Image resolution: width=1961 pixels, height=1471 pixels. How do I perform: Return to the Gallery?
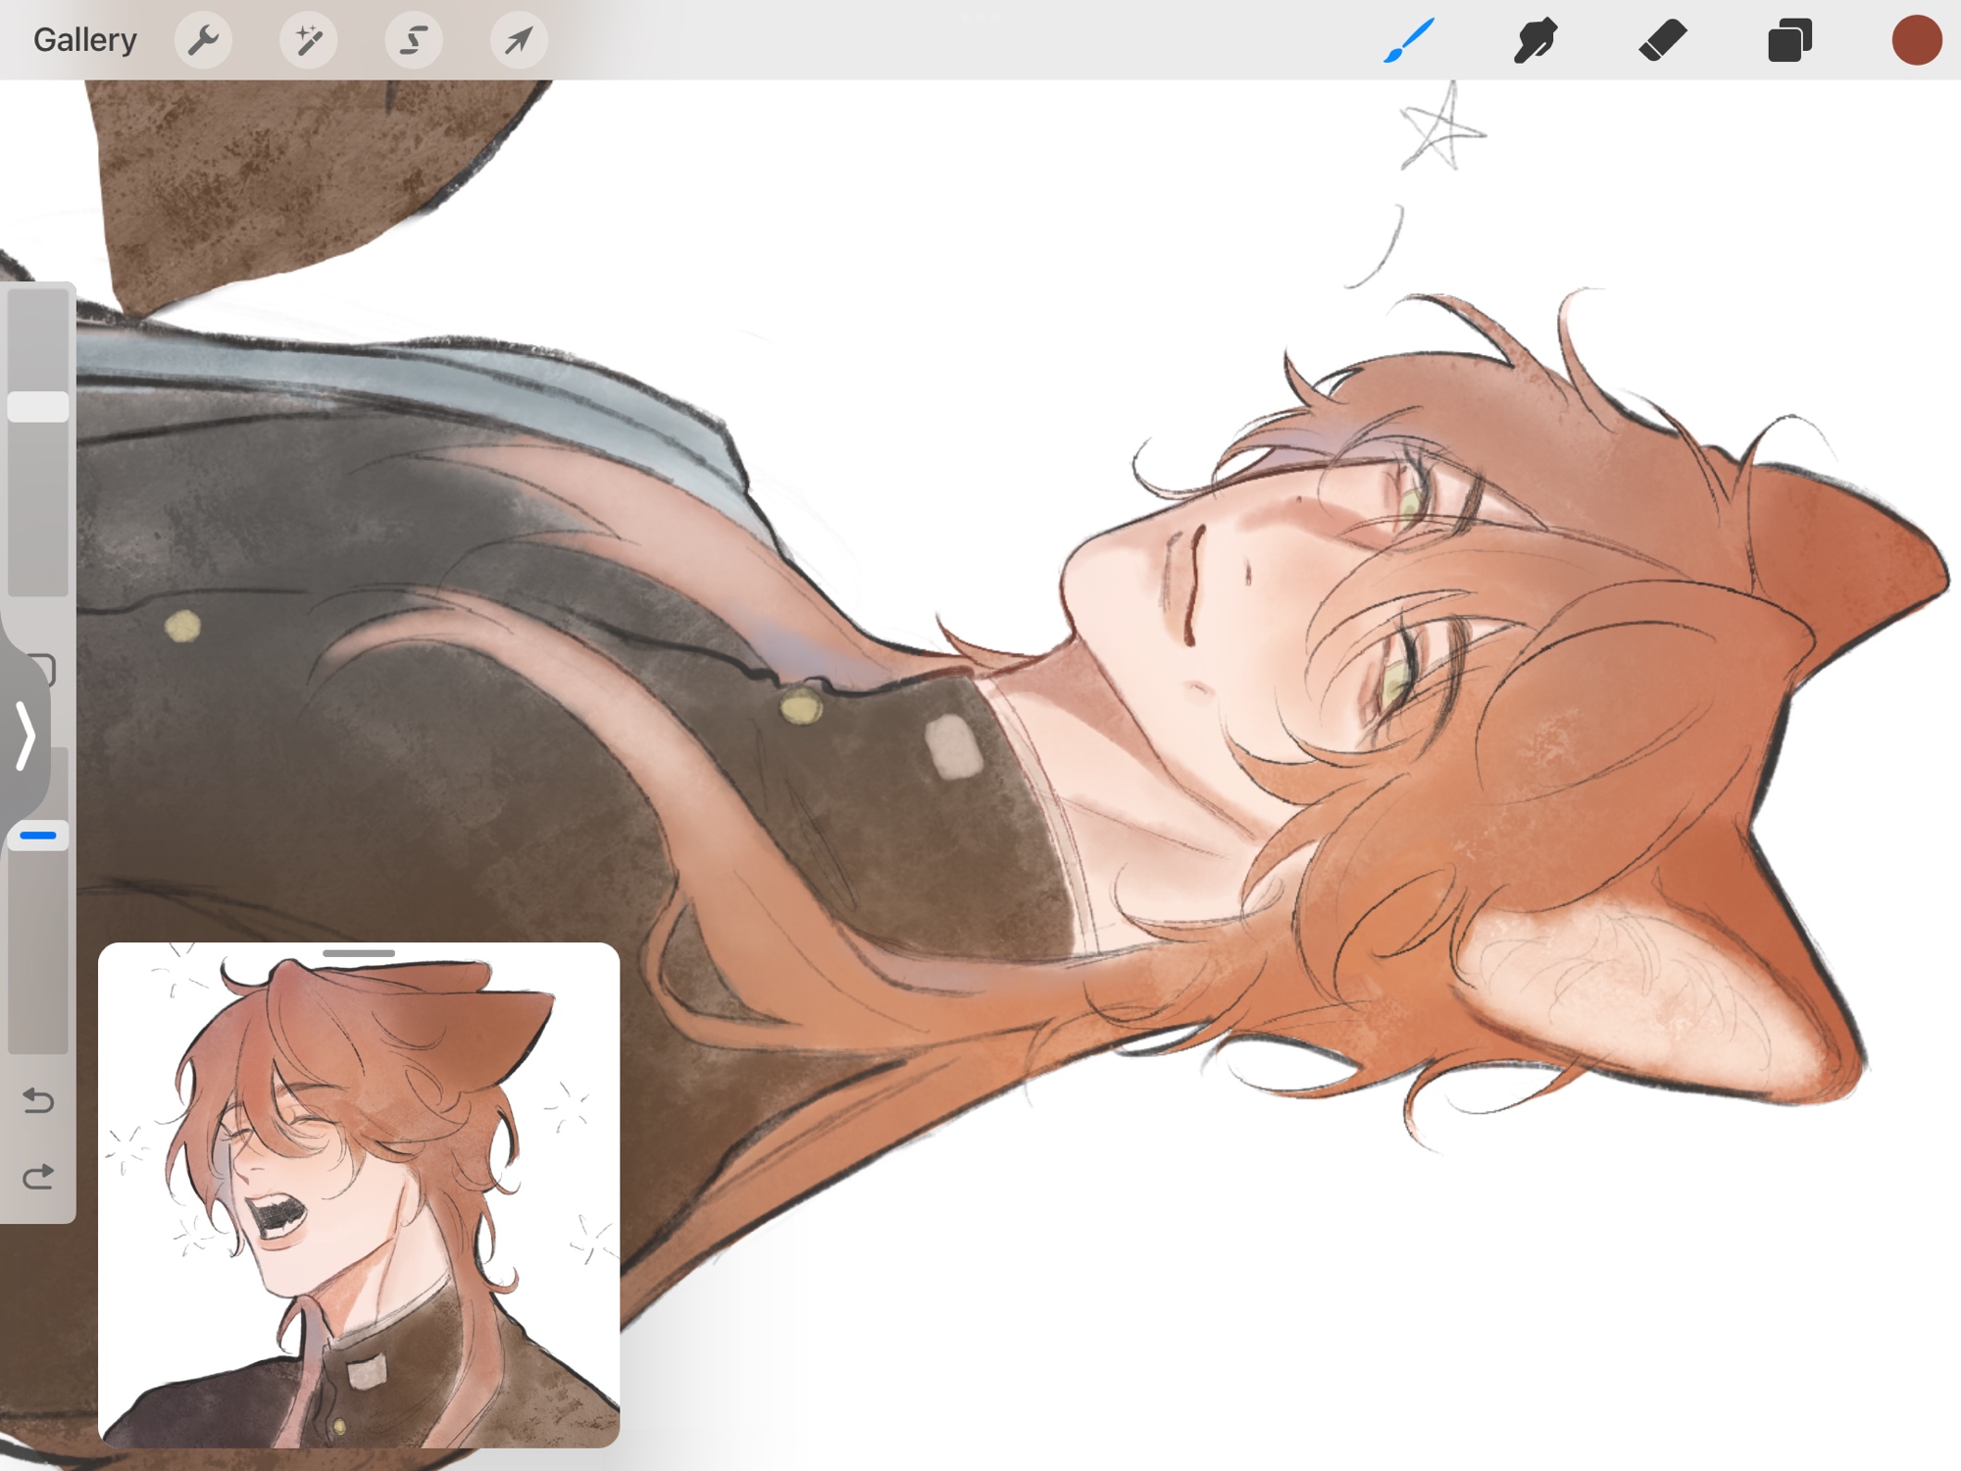click(x=84, y=40)
